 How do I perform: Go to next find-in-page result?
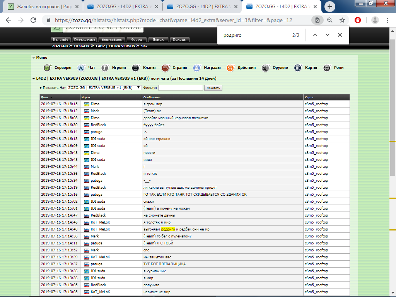tap(328, 35)
